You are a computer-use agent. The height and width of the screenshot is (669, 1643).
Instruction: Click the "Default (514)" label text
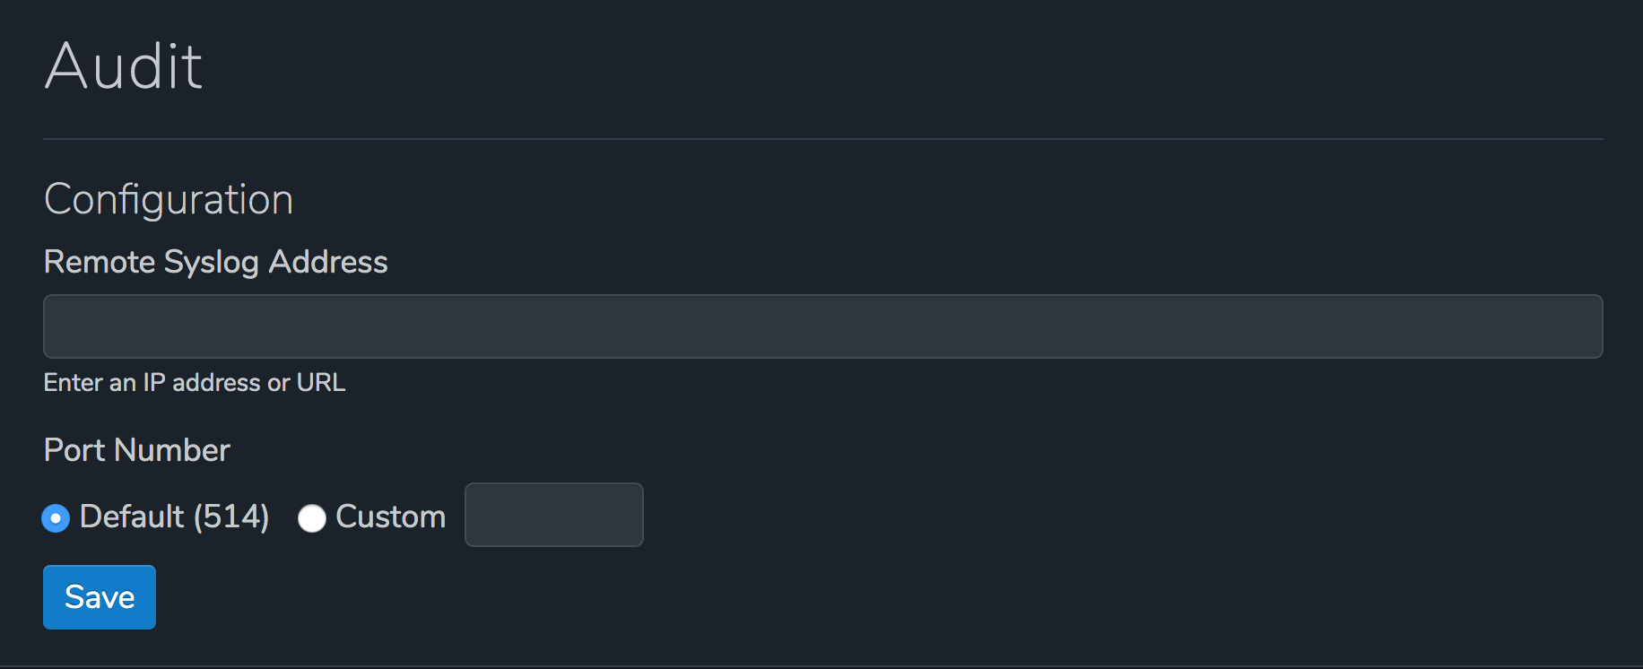click(x=174, y=517)
